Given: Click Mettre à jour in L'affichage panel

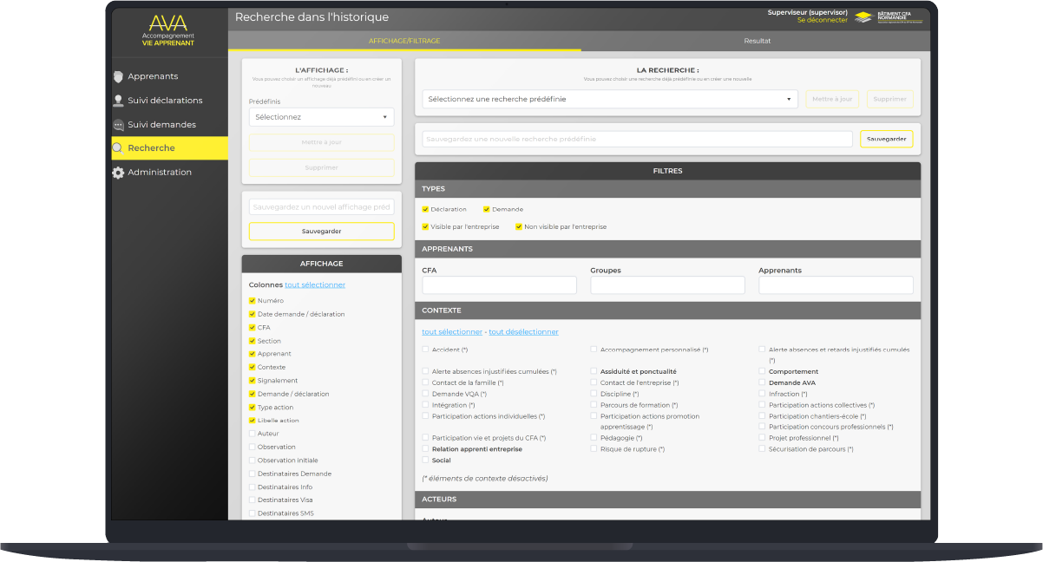Looking at the screenshot, I should click(x=321, y=142).
